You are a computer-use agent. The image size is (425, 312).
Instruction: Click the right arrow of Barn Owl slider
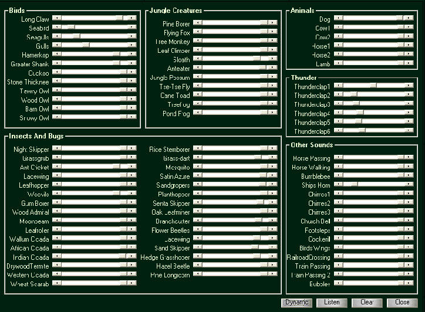(132, 107)
